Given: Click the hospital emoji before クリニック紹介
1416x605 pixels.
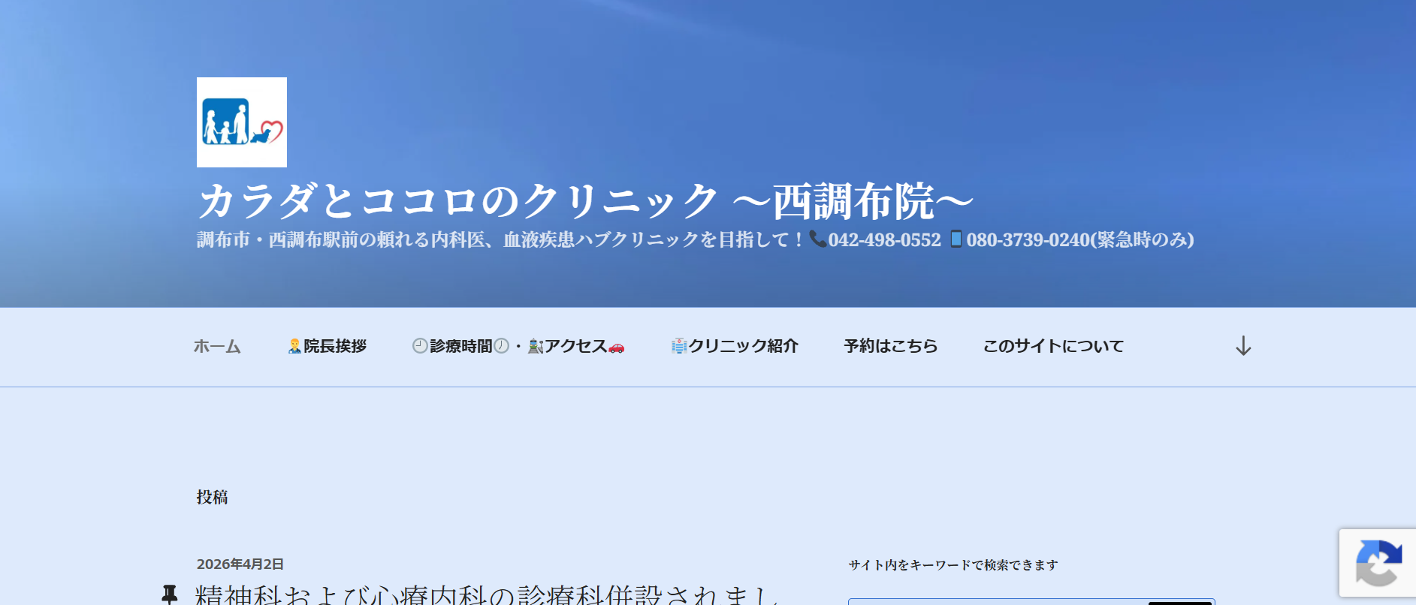Looking at the screenshot, I should coord(679,346).
